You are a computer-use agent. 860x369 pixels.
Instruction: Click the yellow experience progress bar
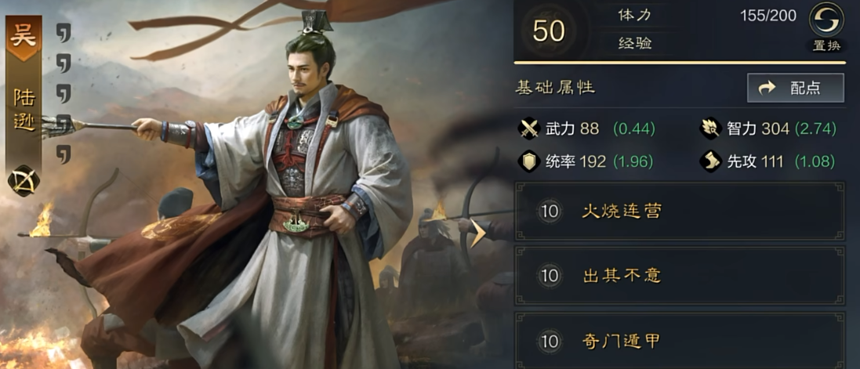click(678, 63)
